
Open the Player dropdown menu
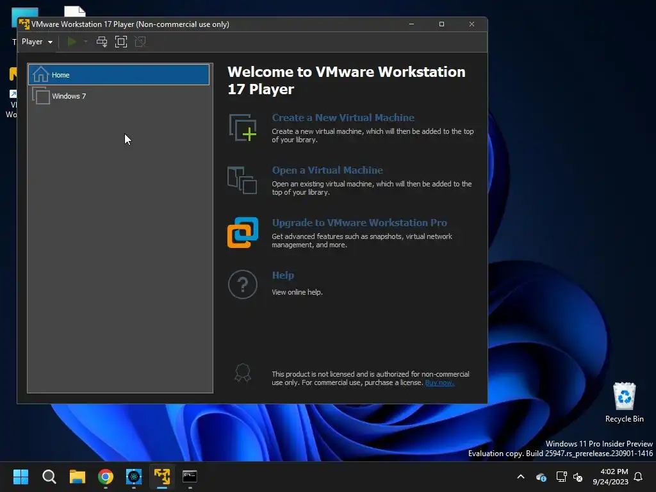click(37, 42)
